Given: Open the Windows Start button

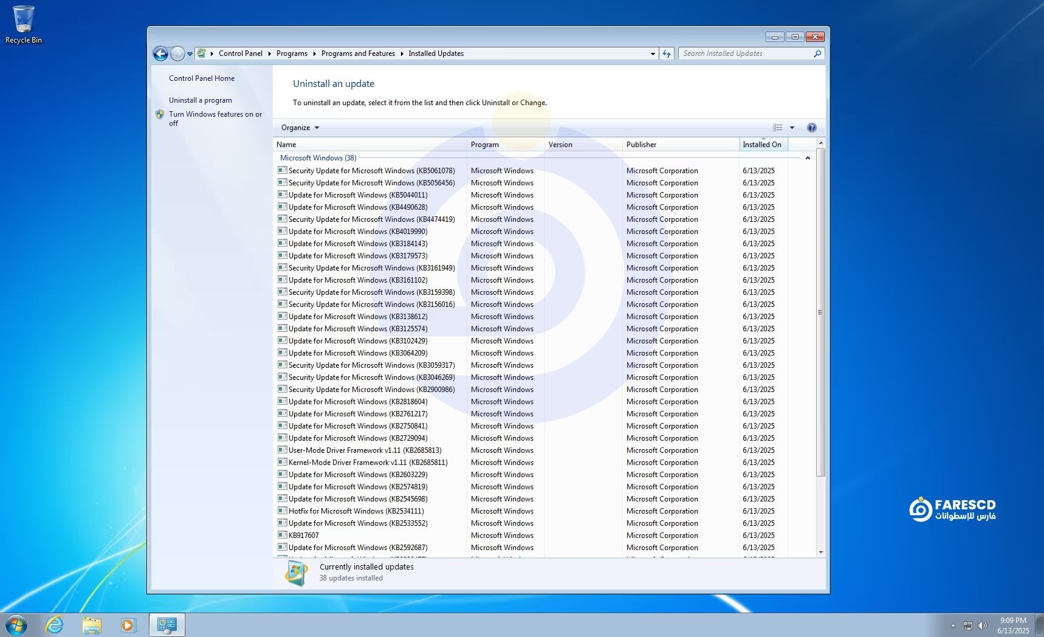Looking at the screenshot, I should click(x=16, y=625).
